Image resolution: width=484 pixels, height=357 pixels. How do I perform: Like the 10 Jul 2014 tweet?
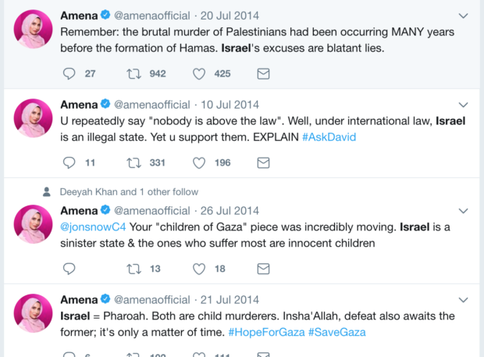pos(199,162)
